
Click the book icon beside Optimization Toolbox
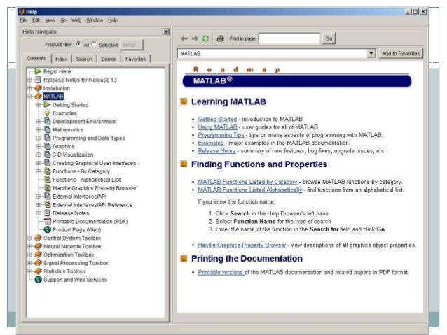(x=38, y=255)
